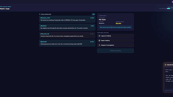Choose the Approve Publicly option
This screenshot has height=97, width=173.
(x=115, y=36)
